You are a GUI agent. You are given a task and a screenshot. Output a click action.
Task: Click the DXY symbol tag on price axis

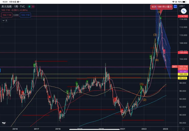175,67
